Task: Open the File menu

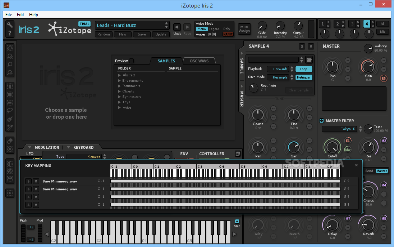Action: 9,15
